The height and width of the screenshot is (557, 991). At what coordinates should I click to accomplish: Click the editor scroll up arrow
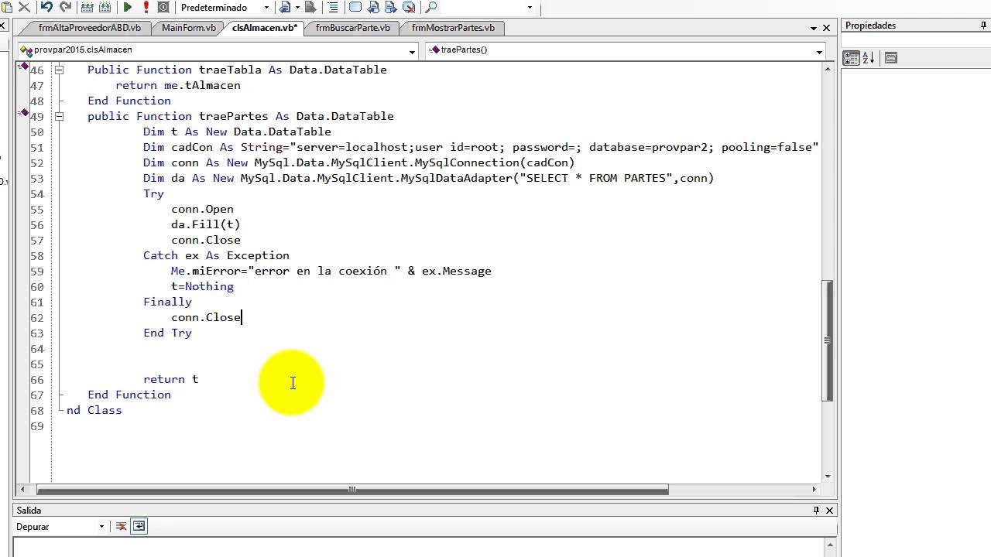tap(828, 69)
